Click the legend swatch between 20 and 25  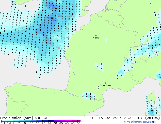[x=45, y=121]
